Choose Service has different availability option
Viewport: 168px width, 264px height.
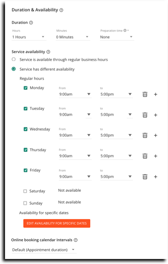[x=14, y=69]
